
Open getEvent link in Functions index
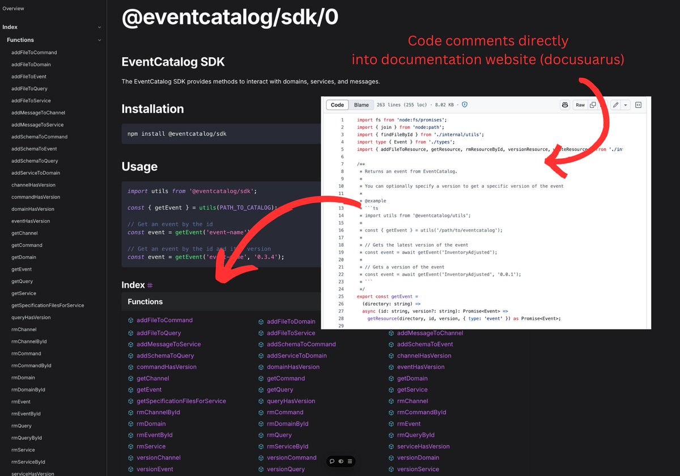tap(149, 390)
